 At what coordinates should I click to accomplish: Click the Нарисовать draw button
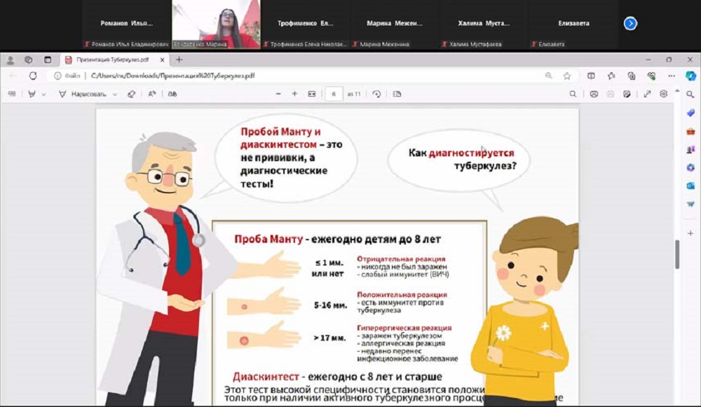coord(83,94)
